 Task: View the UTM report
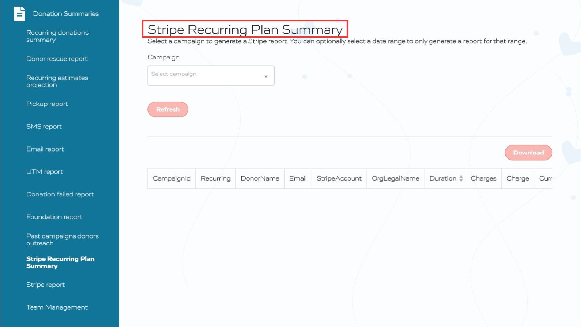click(x=44, y=172)
